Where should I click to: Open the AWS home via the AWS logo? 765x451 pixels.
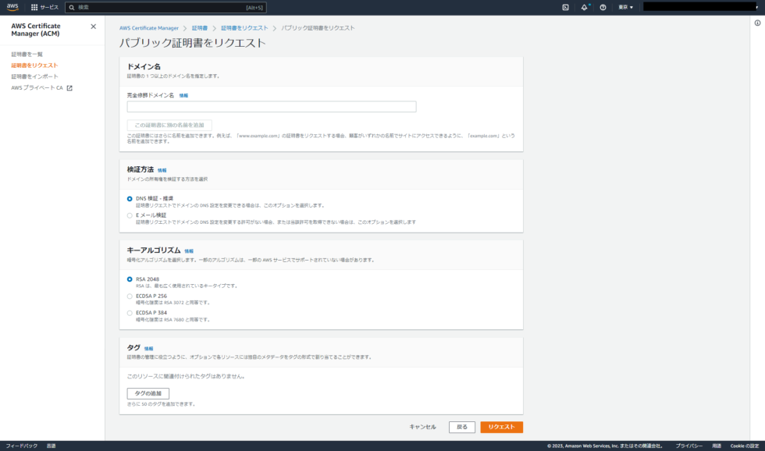pyautogui.click(x=14, y=7)
